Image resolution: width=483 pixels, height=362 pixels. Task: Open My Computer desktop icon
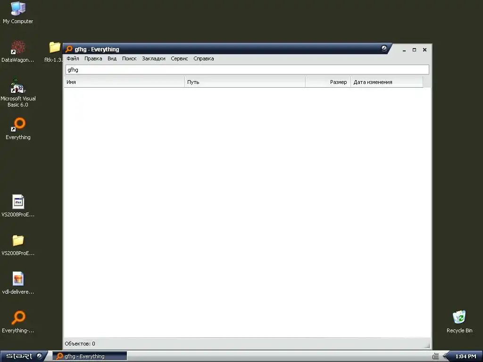(18, 12)
